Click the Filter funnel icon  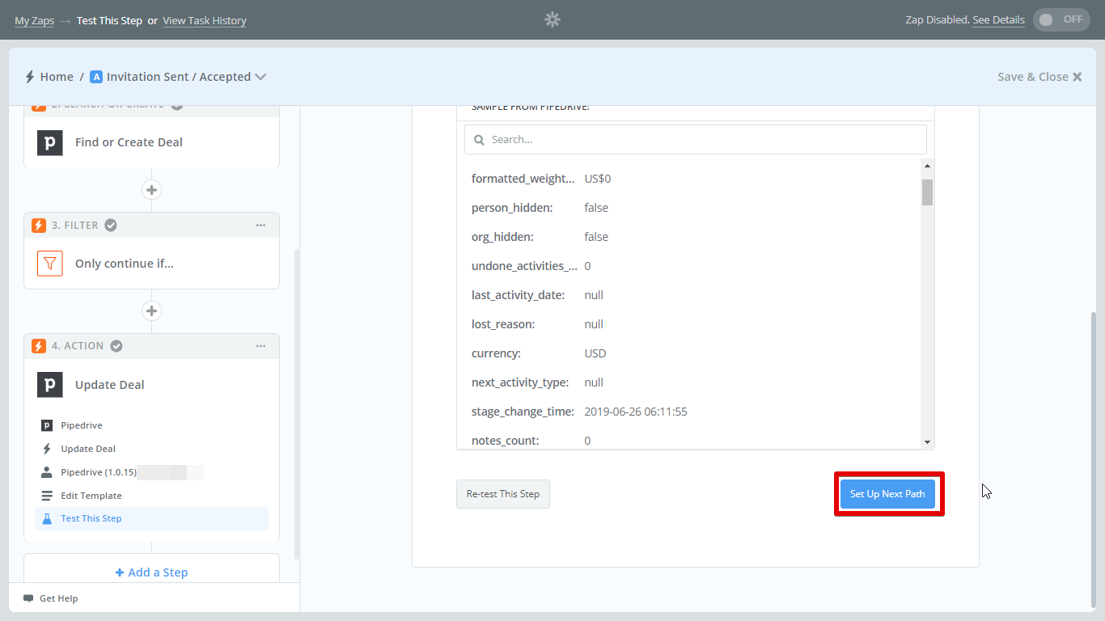tap(50, 264)
